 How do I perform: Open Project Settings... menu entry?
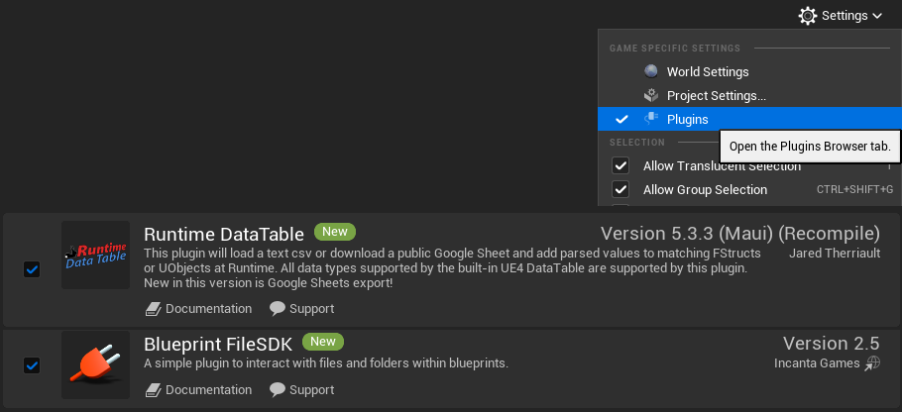(x=749, y=95)
